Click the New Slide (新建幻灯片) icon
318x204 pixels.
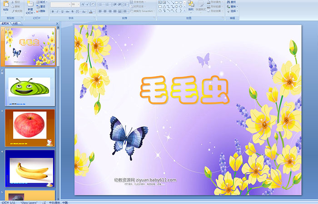pos(30,4)
